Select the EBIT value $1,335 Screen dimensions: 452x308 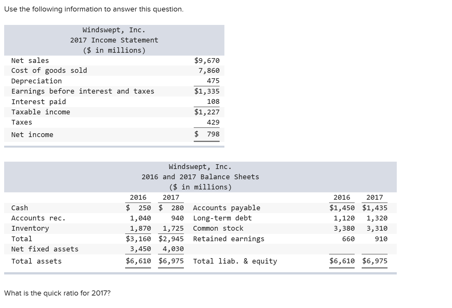207,91
